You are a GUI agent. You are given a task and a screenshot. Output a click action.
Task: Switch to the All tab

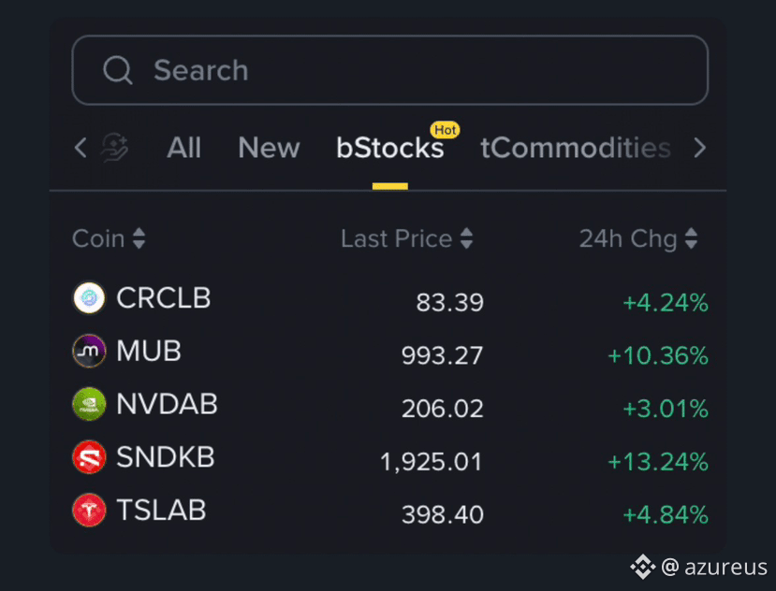pyautogui.click(x=184, y=148)
